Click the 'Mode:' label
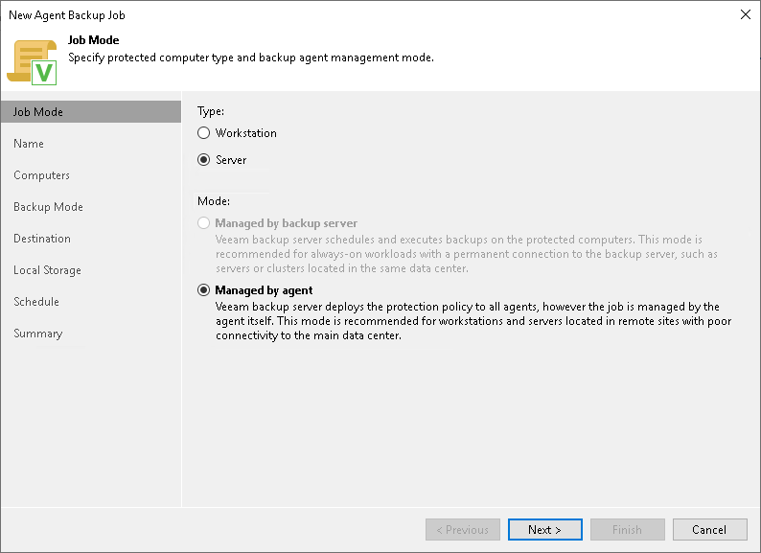761x553 pixels. click(x=214, y=201)
